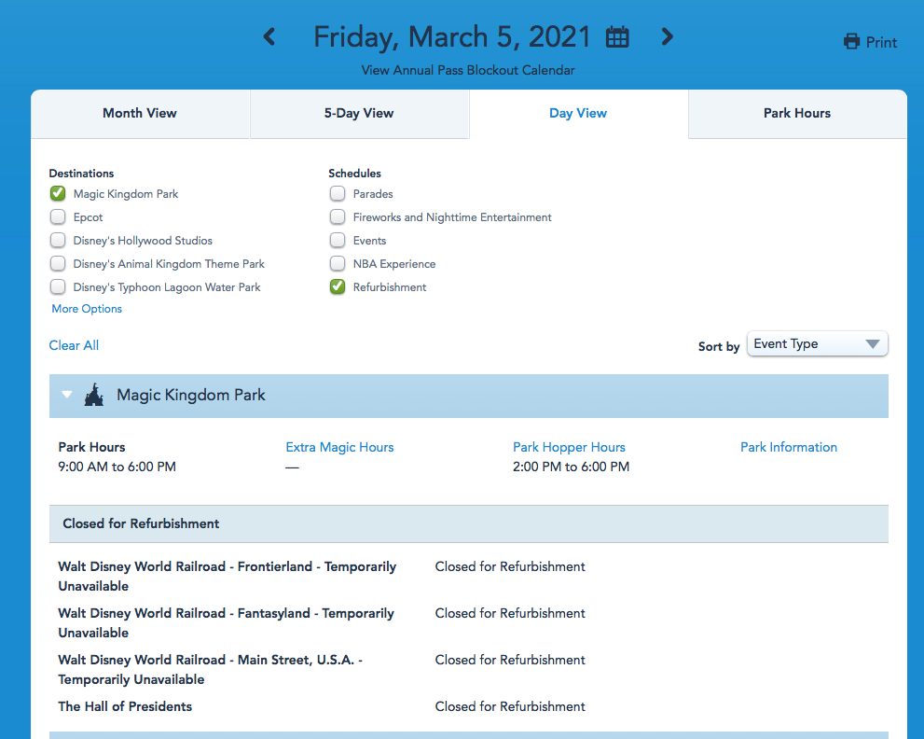
Task: Check the Epcot destination box
Action: (58, 217)
